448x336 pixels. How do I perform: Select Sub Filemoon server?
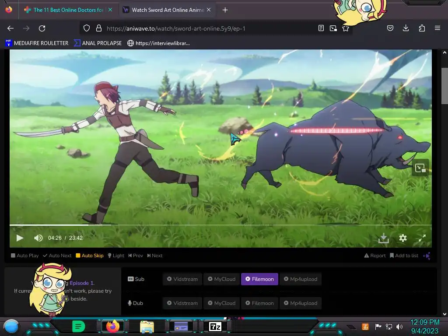[x=259, y=279]
